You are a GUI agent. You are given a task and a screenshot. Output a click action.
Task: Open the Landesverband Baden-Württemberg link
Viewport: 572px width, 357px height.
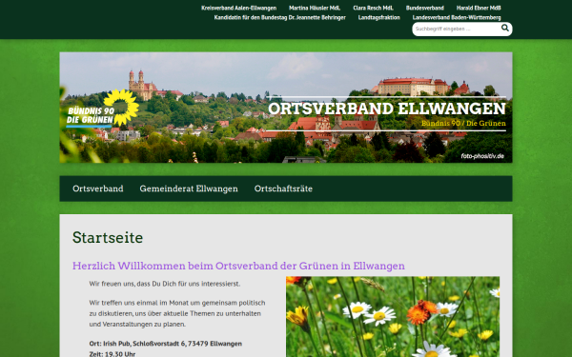[x=457, y=17]
